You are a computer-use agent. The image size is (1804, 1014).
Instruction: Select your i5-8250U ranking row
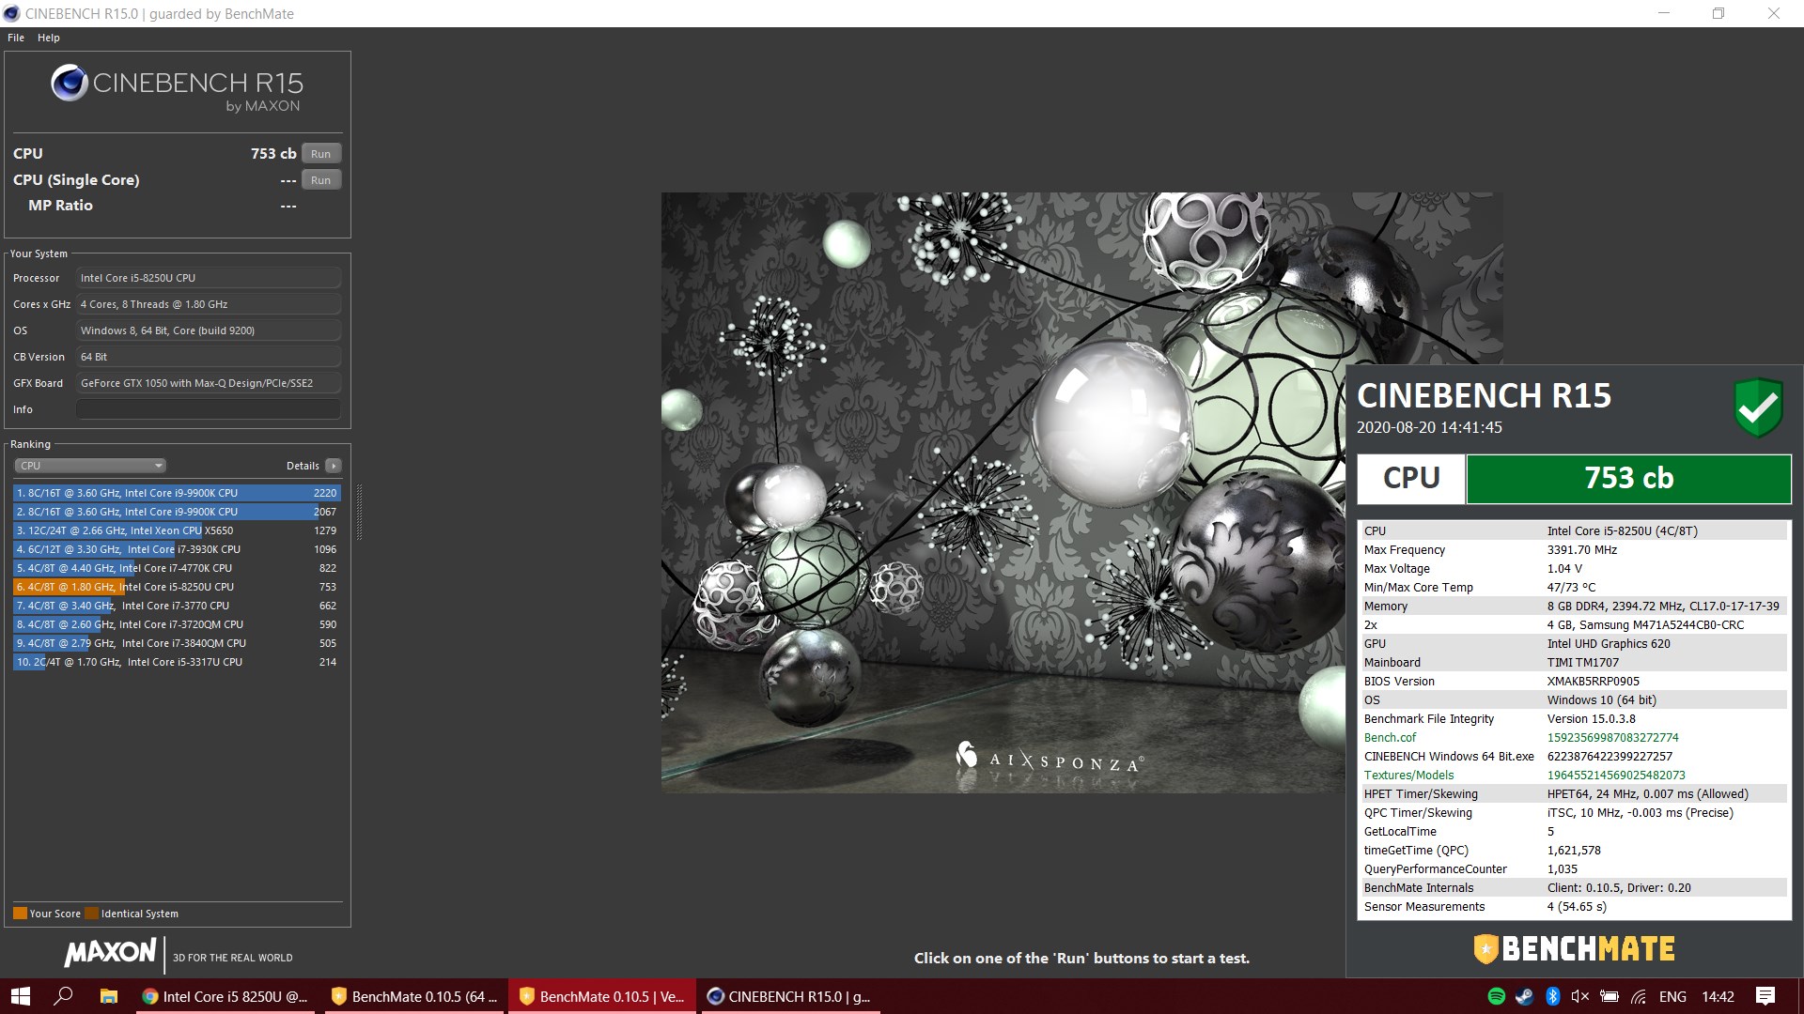(x=177, y=587)
